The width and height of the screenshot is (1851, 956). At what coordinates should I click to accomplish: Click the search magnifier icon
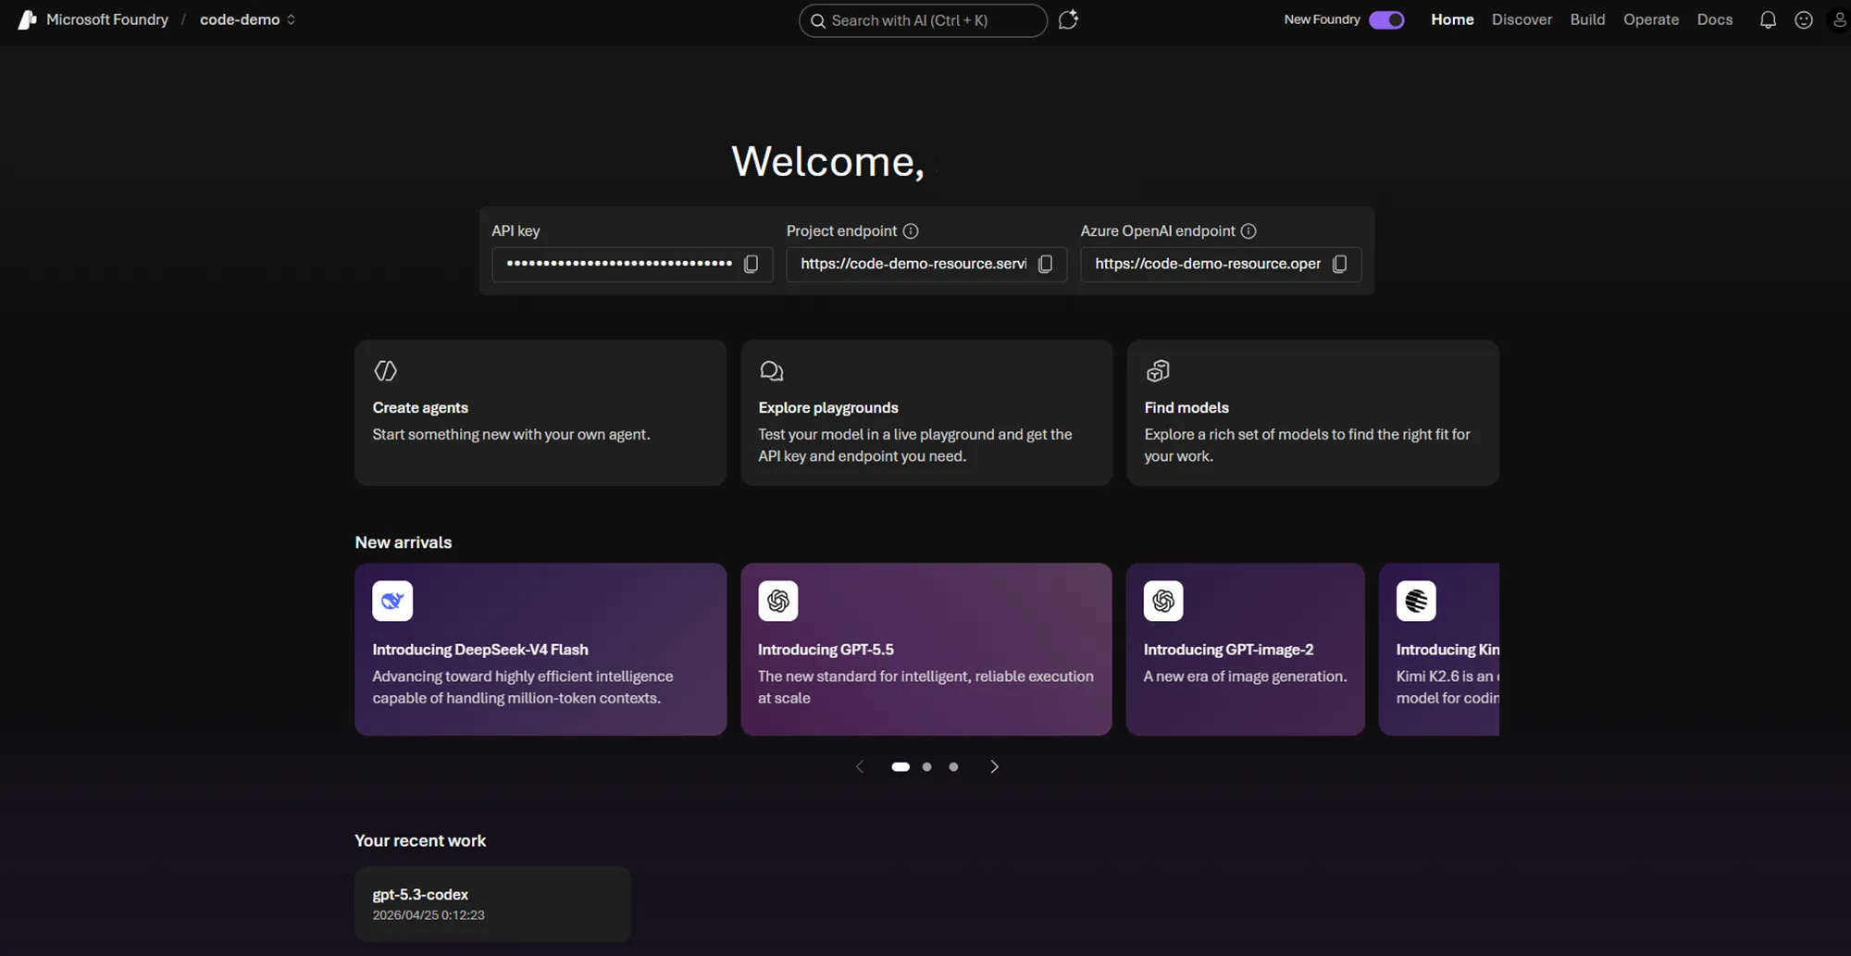818,20
